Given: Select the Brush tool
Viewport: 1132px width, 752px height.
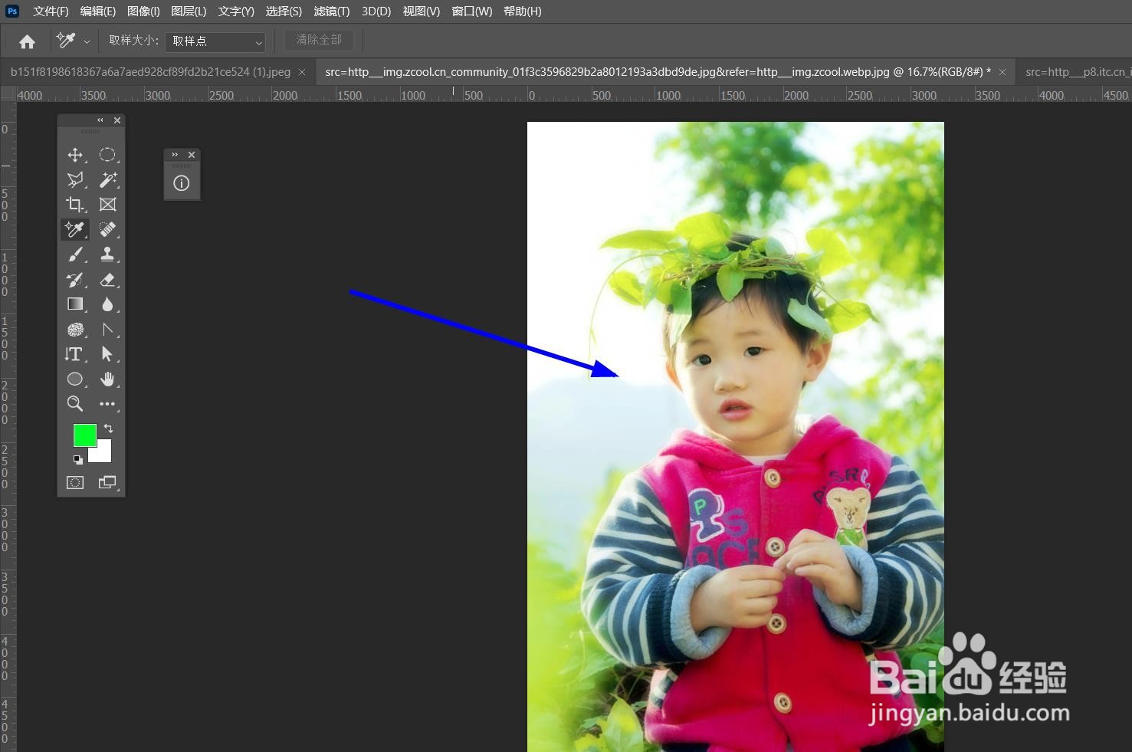Looking at the screenshot, I should (75, 254).
